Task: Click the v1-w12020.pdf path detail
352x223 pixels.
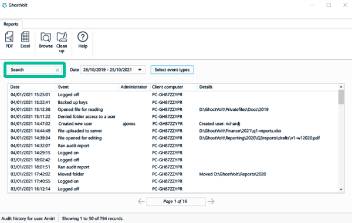Action: pos(259,138)
